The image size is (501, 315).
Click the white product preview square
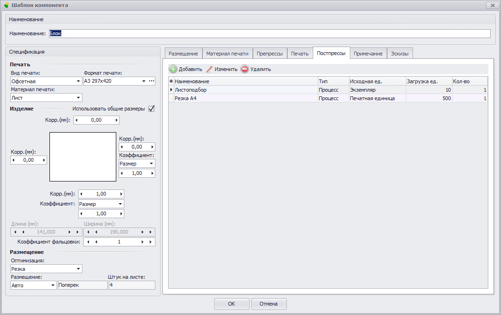click(x=83, y=157)
